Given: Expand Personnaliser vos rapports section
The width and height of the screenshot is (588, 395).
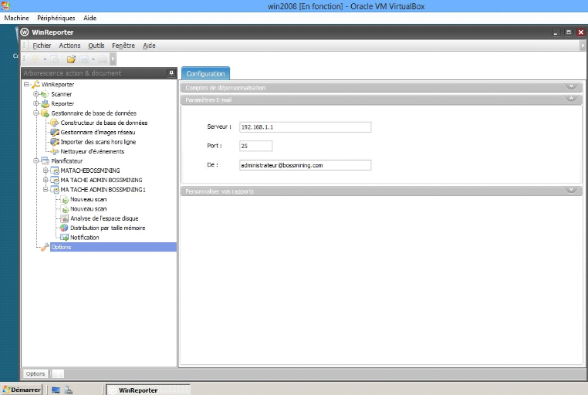Looking at the screenshot, I should click(570, 191).
